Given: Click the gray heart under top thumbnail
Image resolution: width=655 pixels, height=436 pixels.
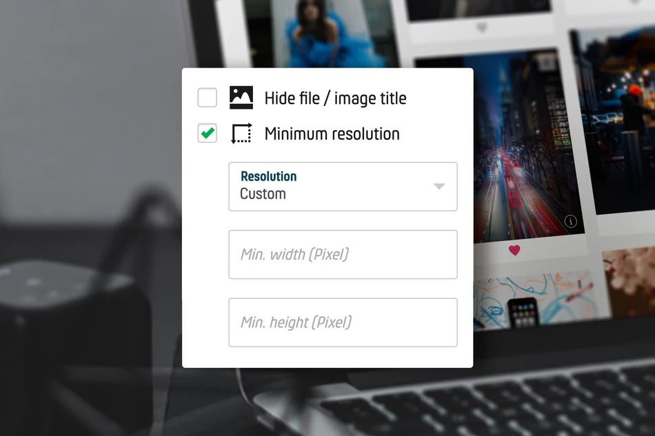Looking at the screenshot, I should [482, 28].
